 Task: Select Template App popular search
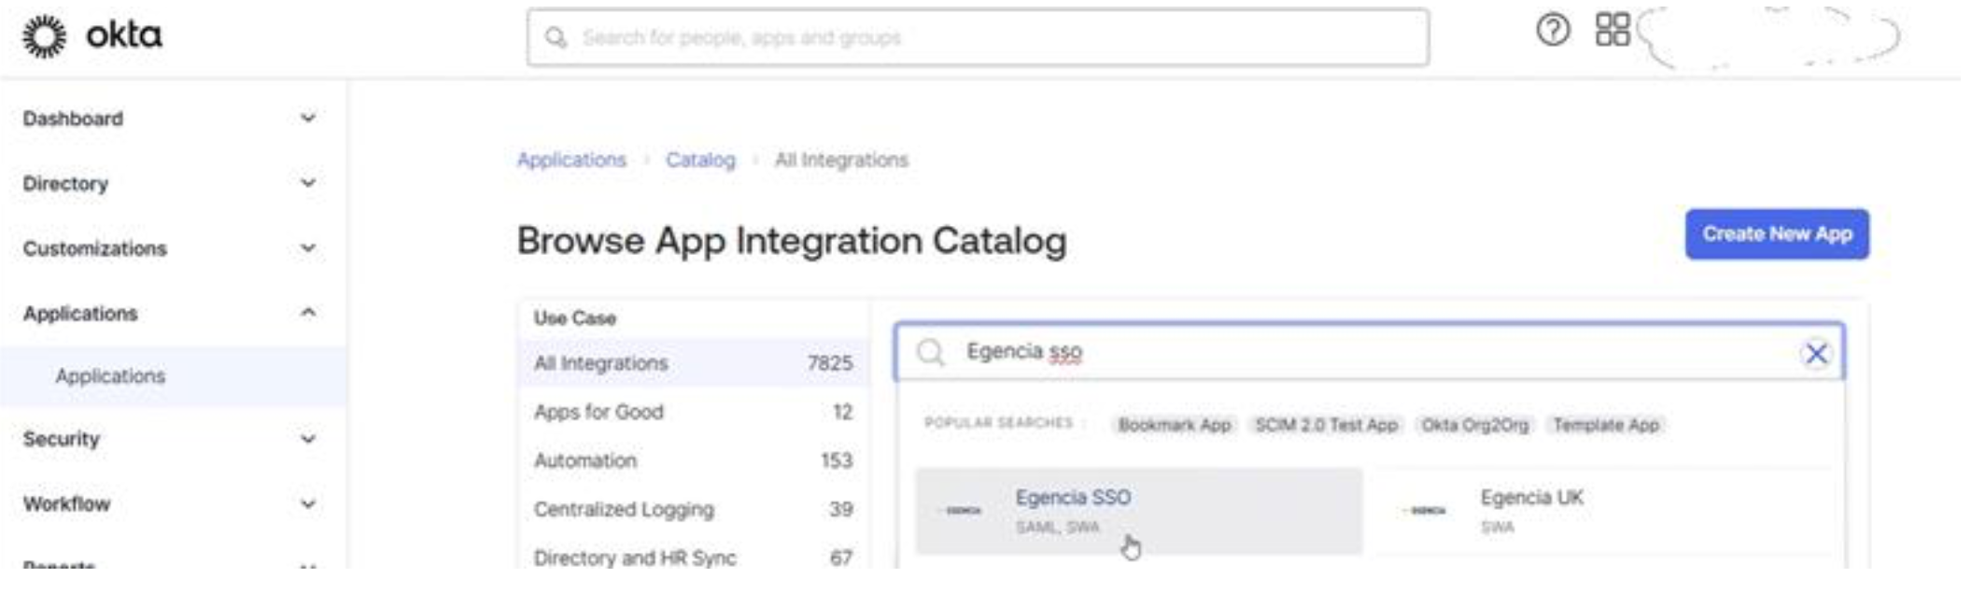click(x=1606, y=425)
